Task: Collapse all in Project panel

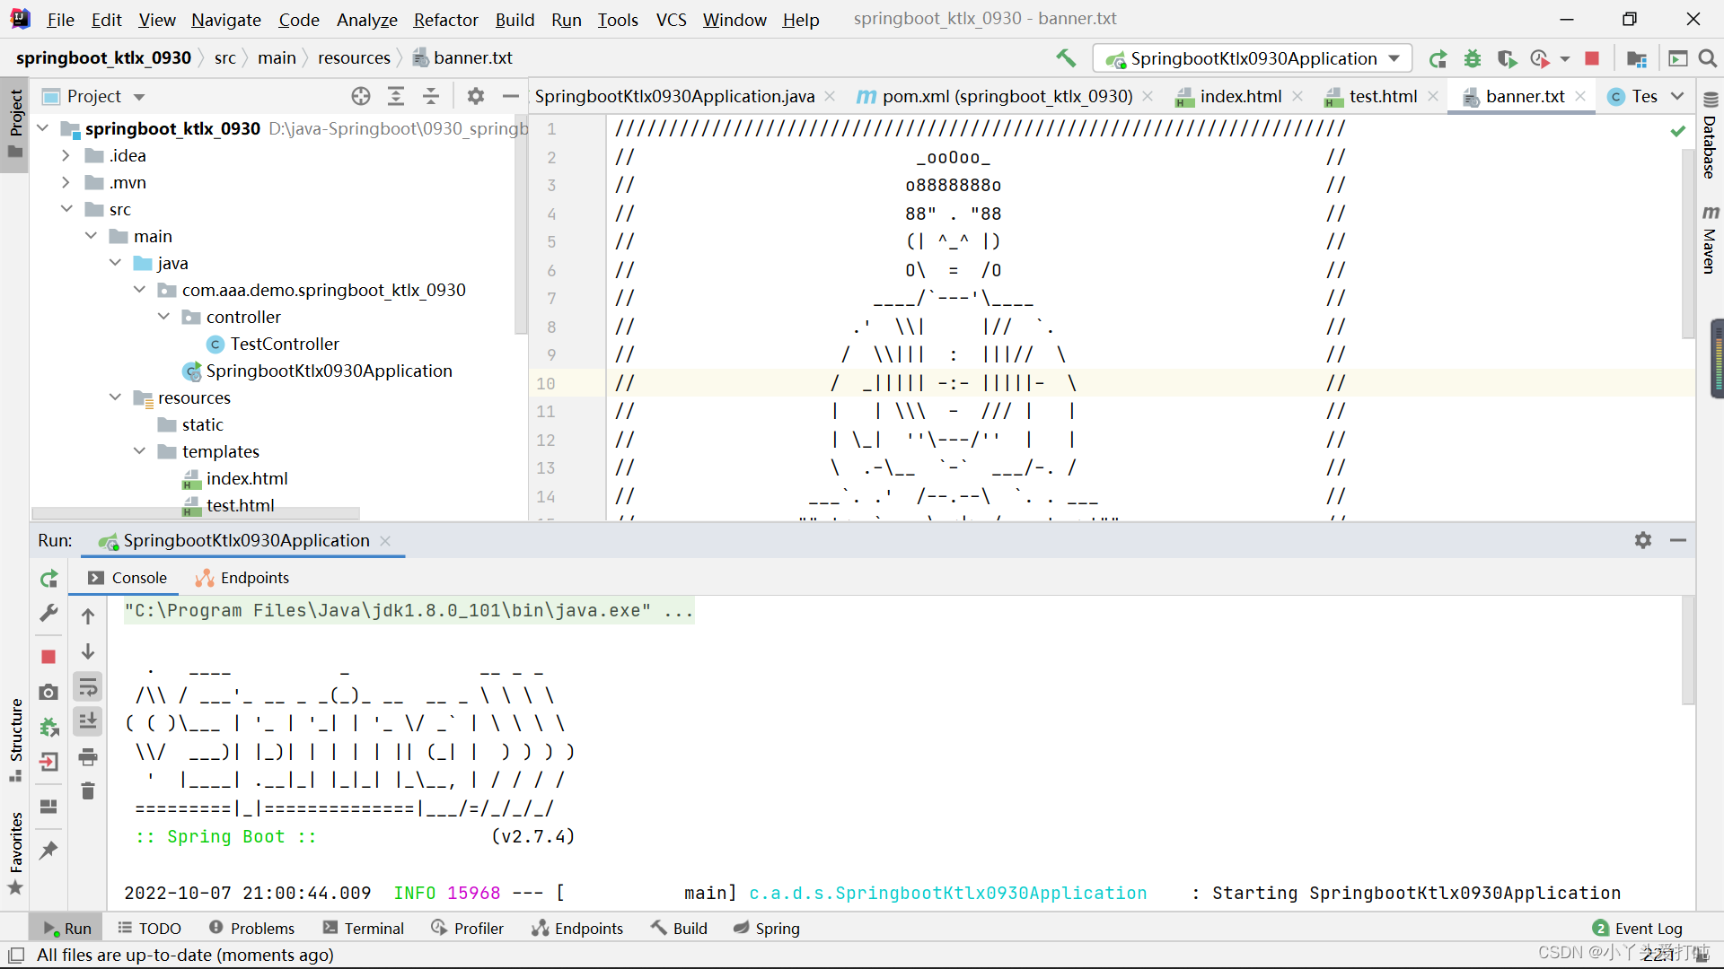Action: coord(431,96)
